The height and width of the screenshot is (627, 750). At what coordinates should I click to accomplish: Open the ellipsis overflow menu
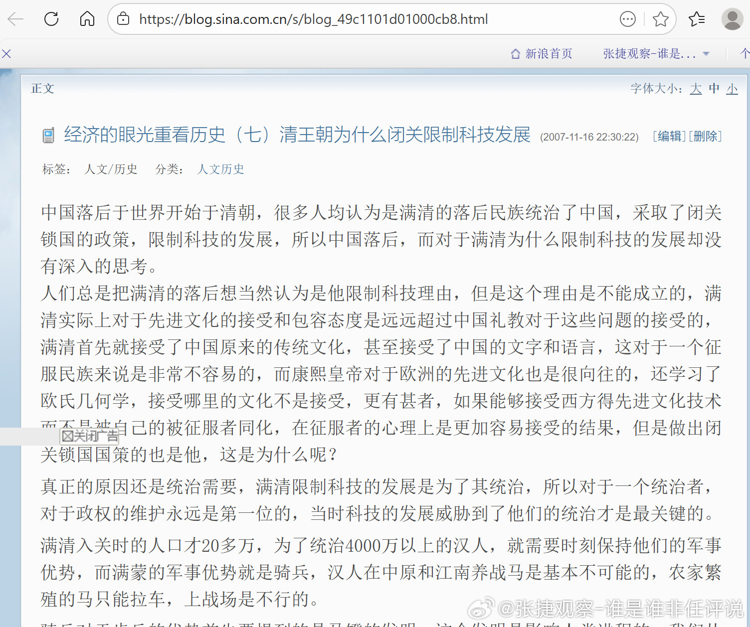point(627,19)
